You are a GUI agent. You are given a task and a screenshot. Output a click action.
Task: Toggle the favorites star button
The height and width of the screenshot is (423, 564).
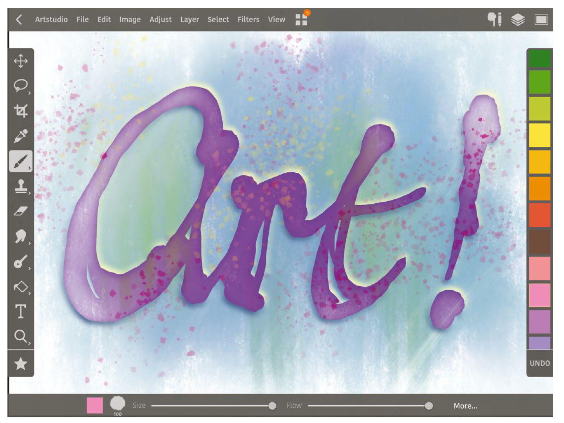[x=21, y=363]
